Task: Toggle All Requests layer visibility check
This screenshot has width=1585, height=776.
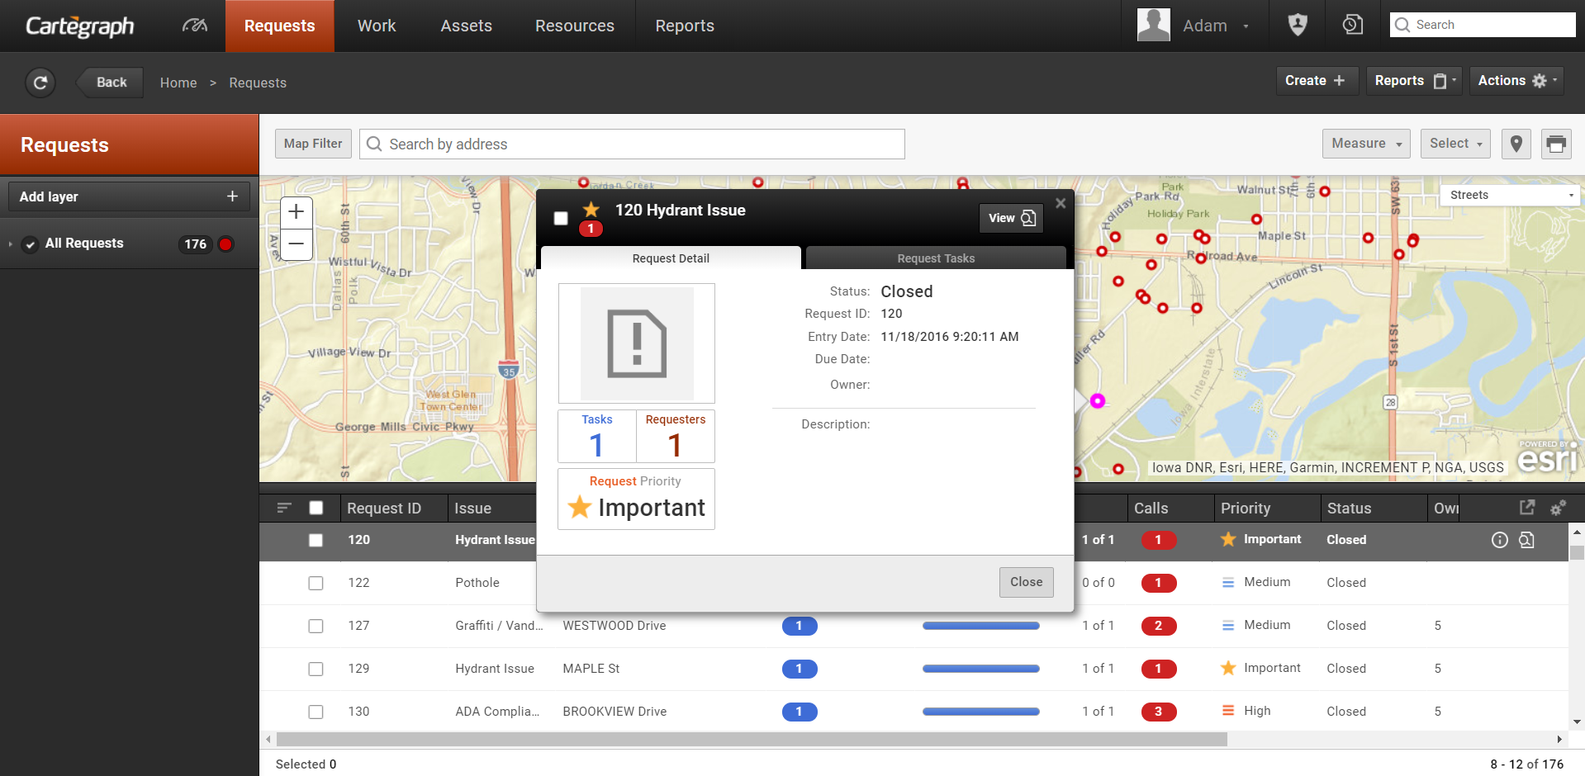Action: [x=30, y=244]
